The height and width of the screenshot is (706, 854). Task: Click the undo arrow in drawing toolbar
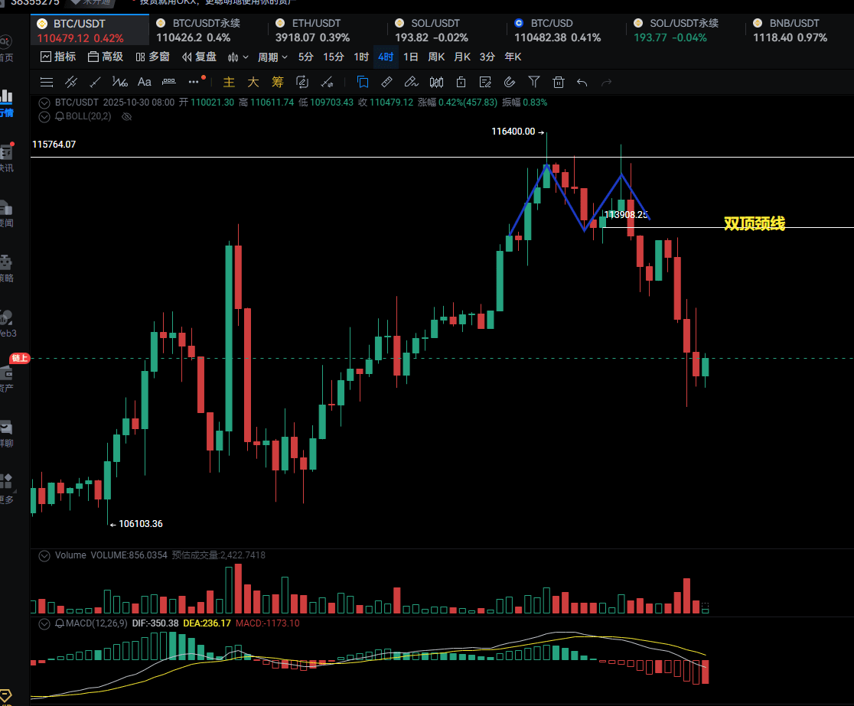(582, 82)
